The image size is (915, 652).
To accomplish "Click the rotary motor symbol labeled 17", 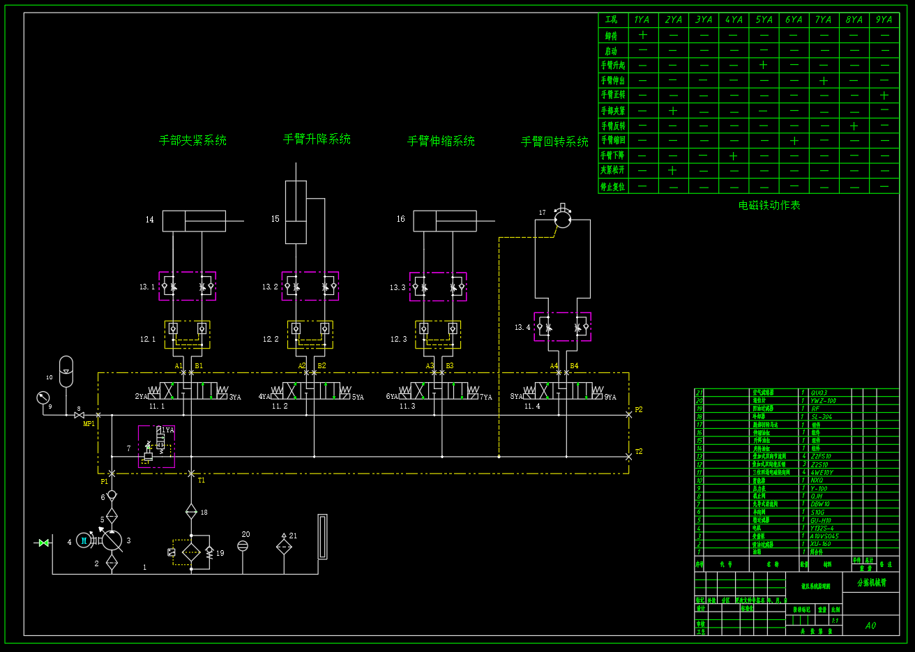I will pos(562,220).
